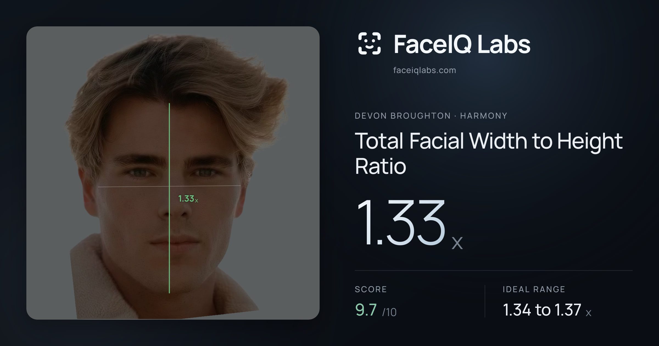This screenshot has width=659, height=346.
Task: Click the /10 score denominator
Action: pos(389,312)
